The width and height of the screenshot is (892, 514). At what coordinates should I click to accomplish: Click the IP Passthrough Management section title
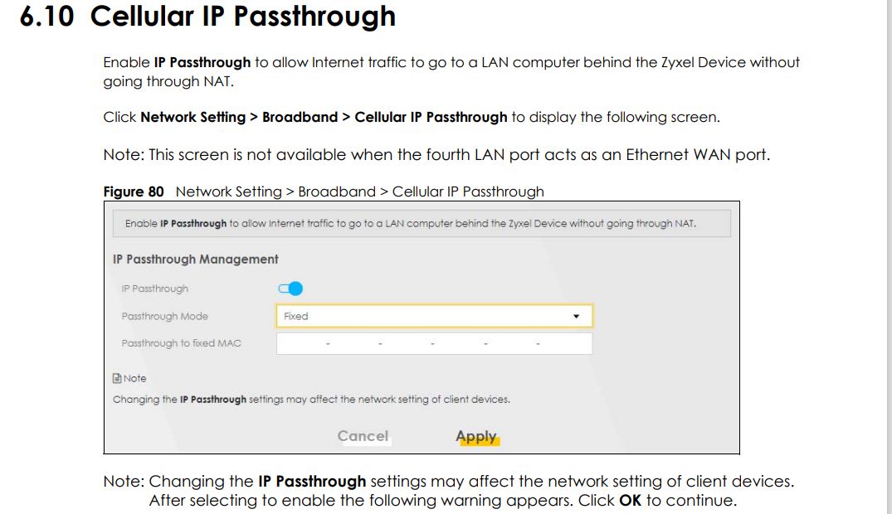tap(195, 259)
